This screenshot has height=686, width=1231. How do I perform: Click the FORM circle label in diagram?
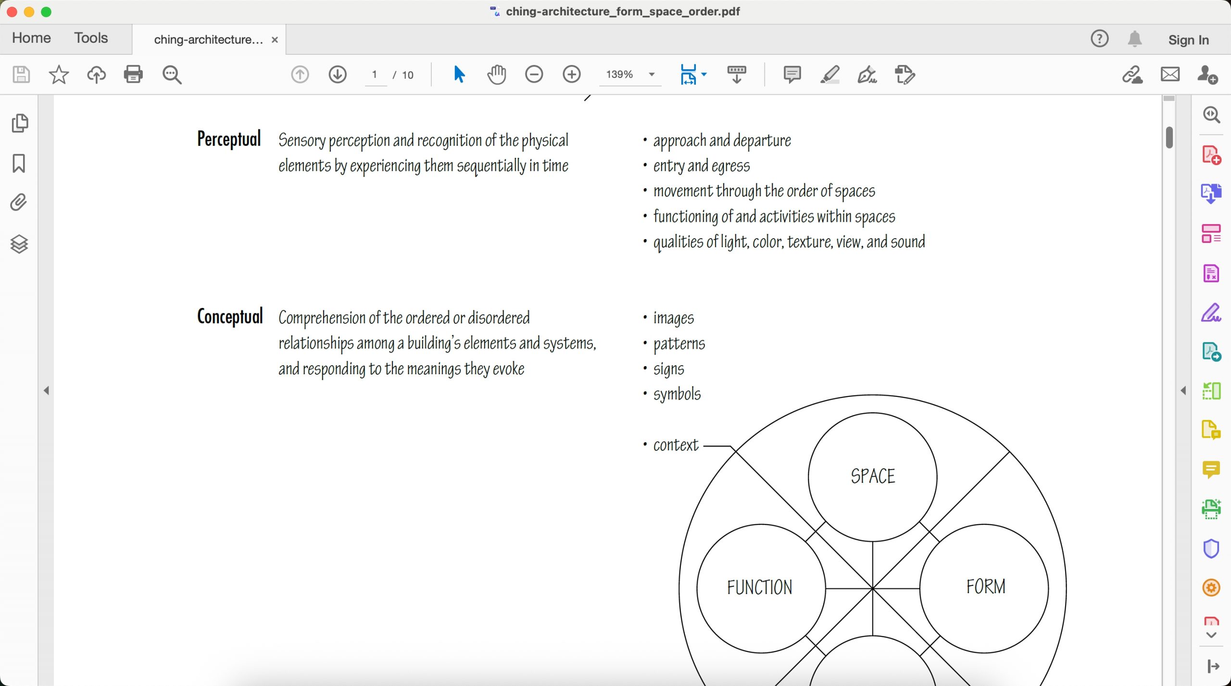click(x=985, y=587)
